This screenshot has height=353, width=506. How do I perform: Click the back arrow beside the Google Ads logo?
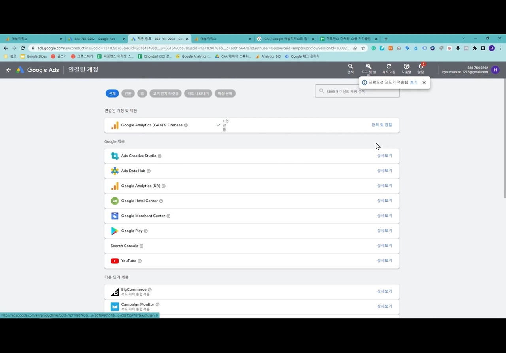click(9, 70)
